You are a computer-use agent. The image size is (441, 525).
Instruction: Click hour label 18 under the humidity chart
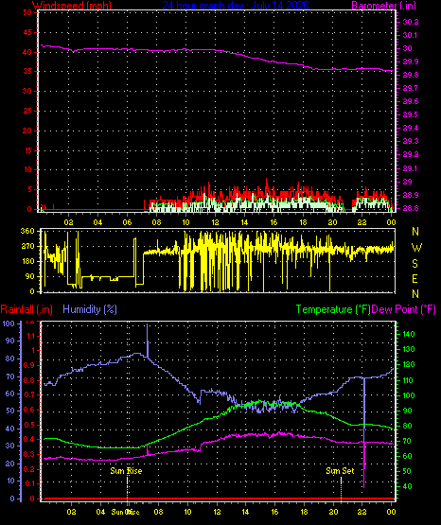click(x=304, y=512)
